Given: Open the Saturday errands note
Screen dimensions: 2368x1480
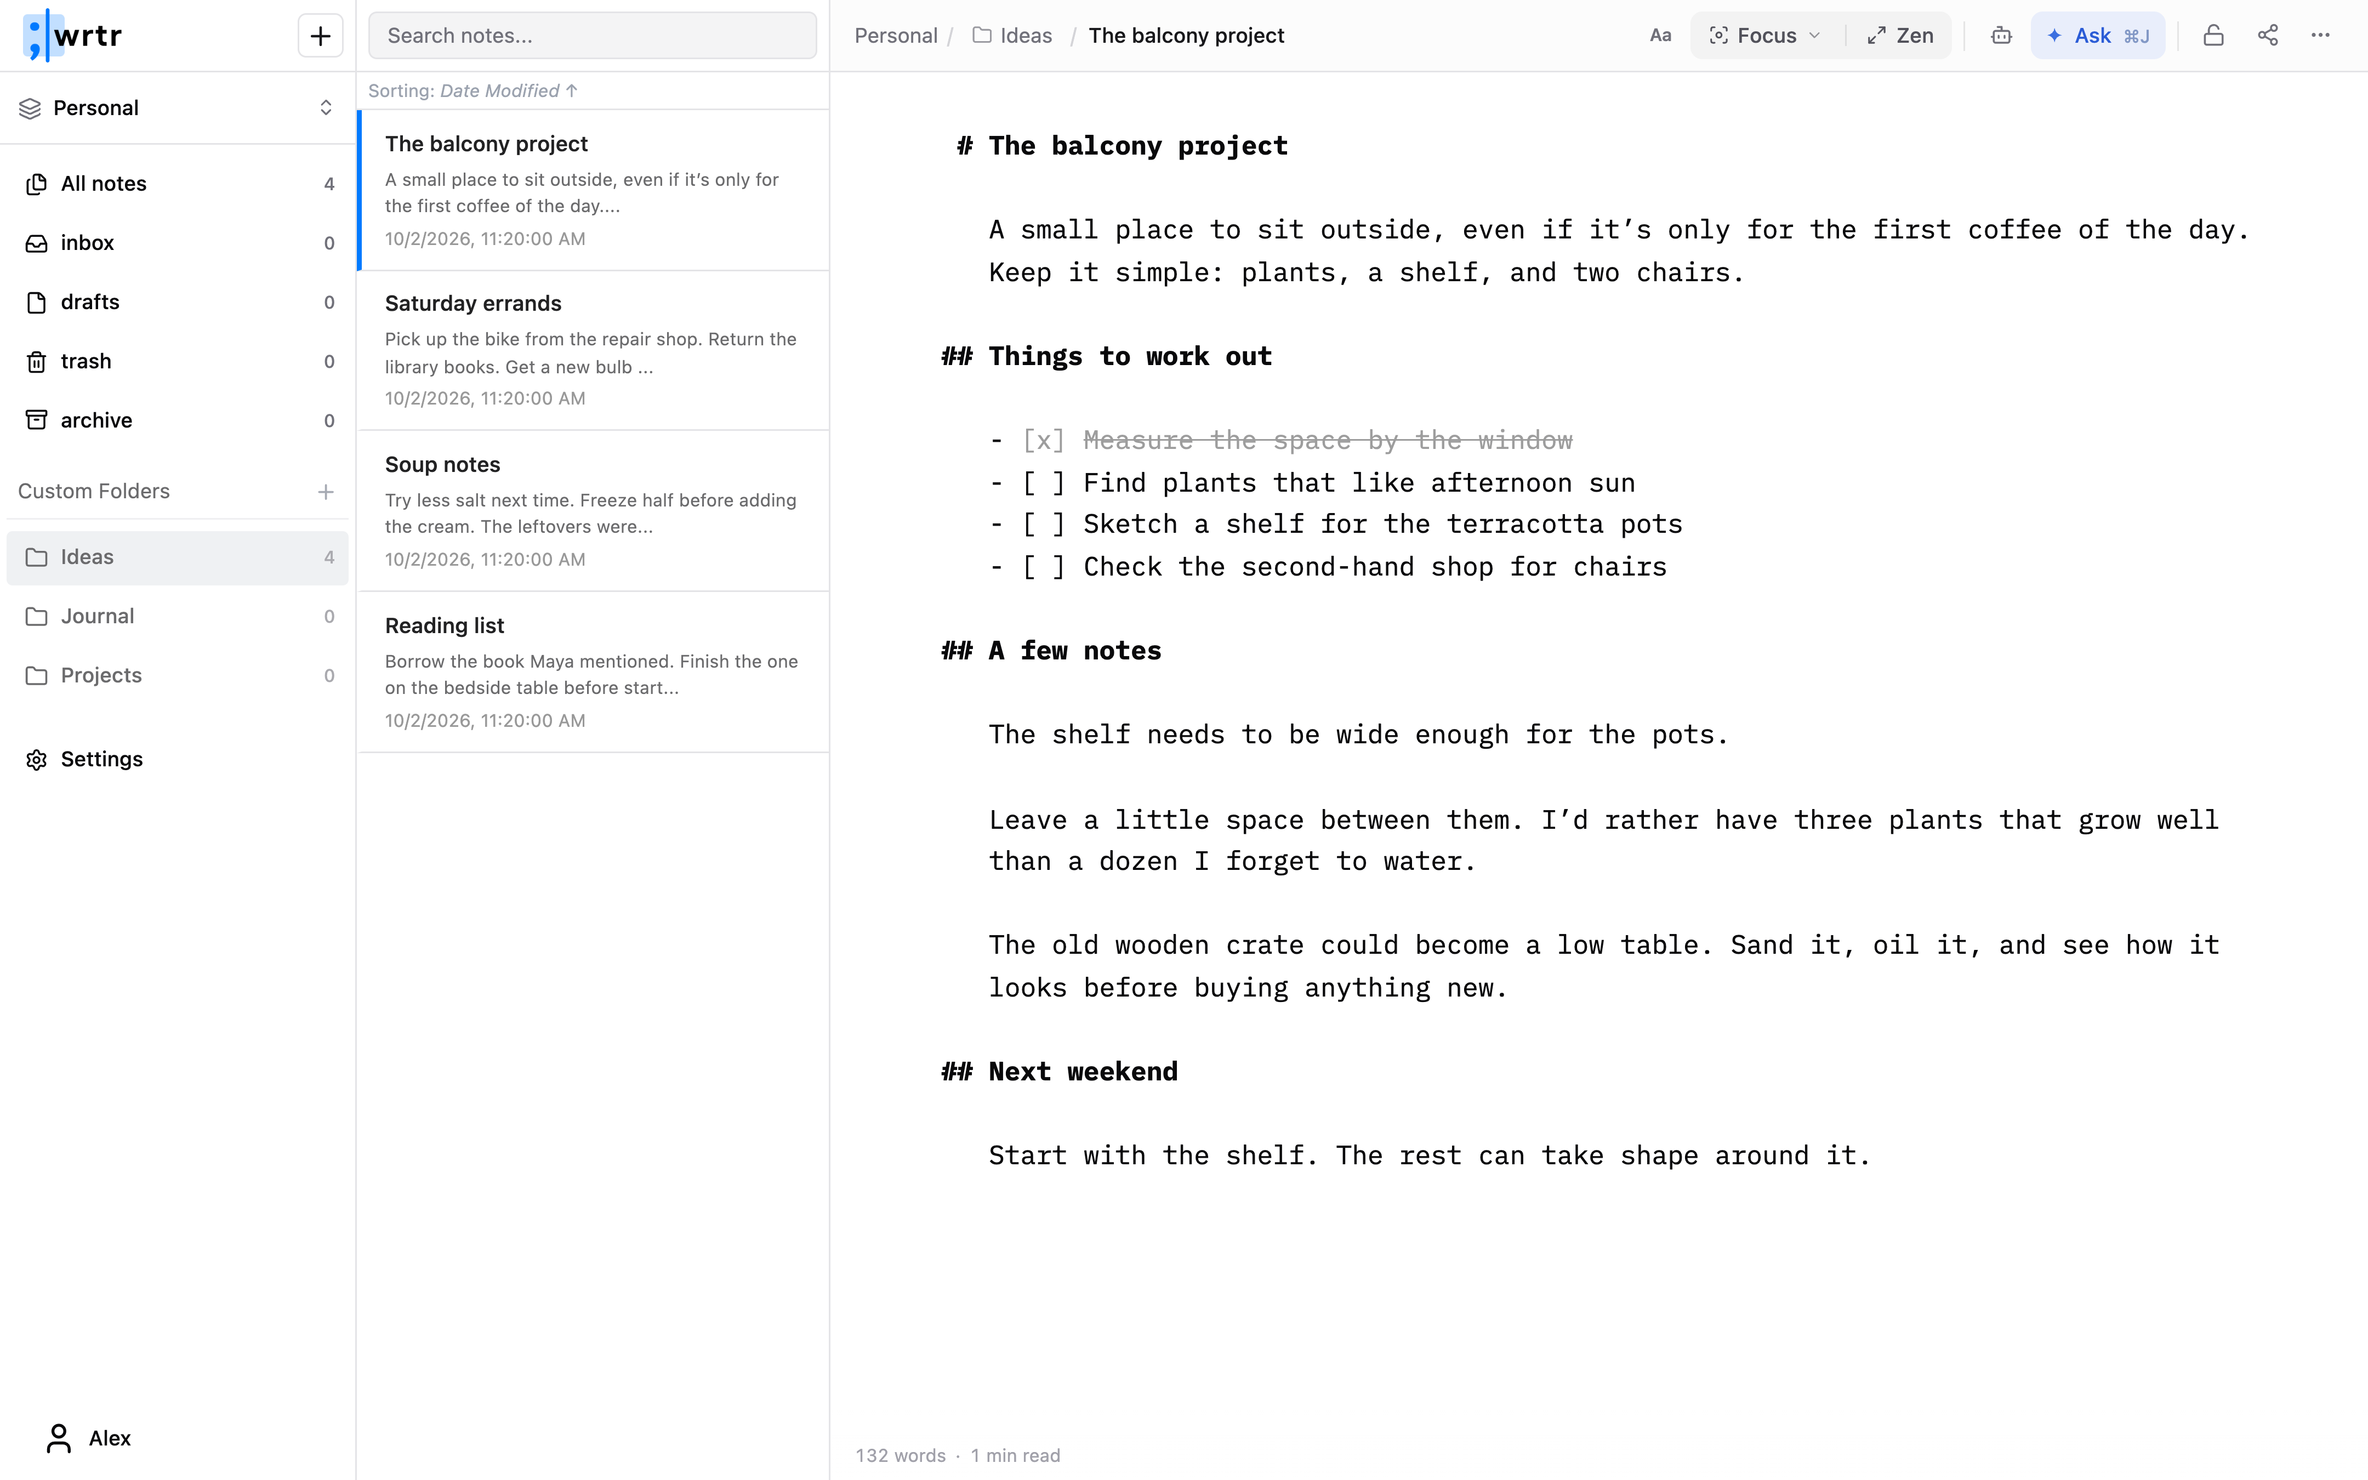Looking at the screenshot, I should tap(594, 350).
